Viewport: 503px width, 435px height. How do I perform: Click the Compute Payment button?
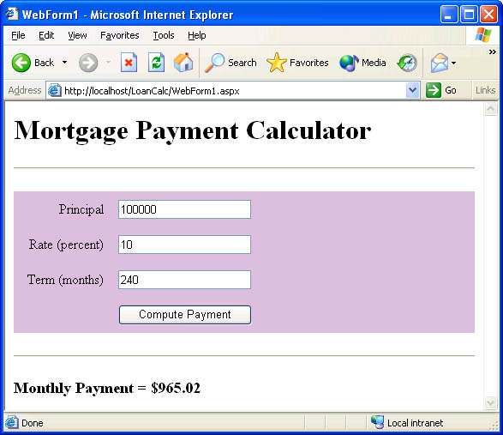(x=185, y=315)
